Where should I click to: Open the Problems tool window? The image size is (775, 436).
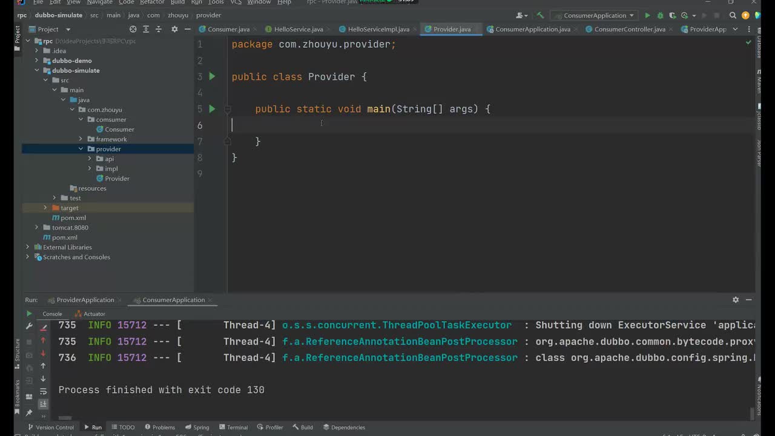(x=159, y=427)
